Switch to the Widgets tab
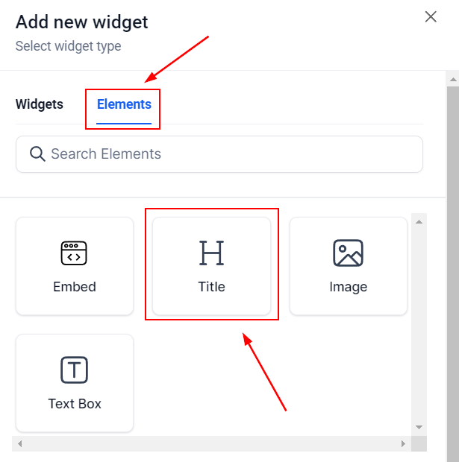Viewport: 459px width, 462px height. click(x=40, y=104)
